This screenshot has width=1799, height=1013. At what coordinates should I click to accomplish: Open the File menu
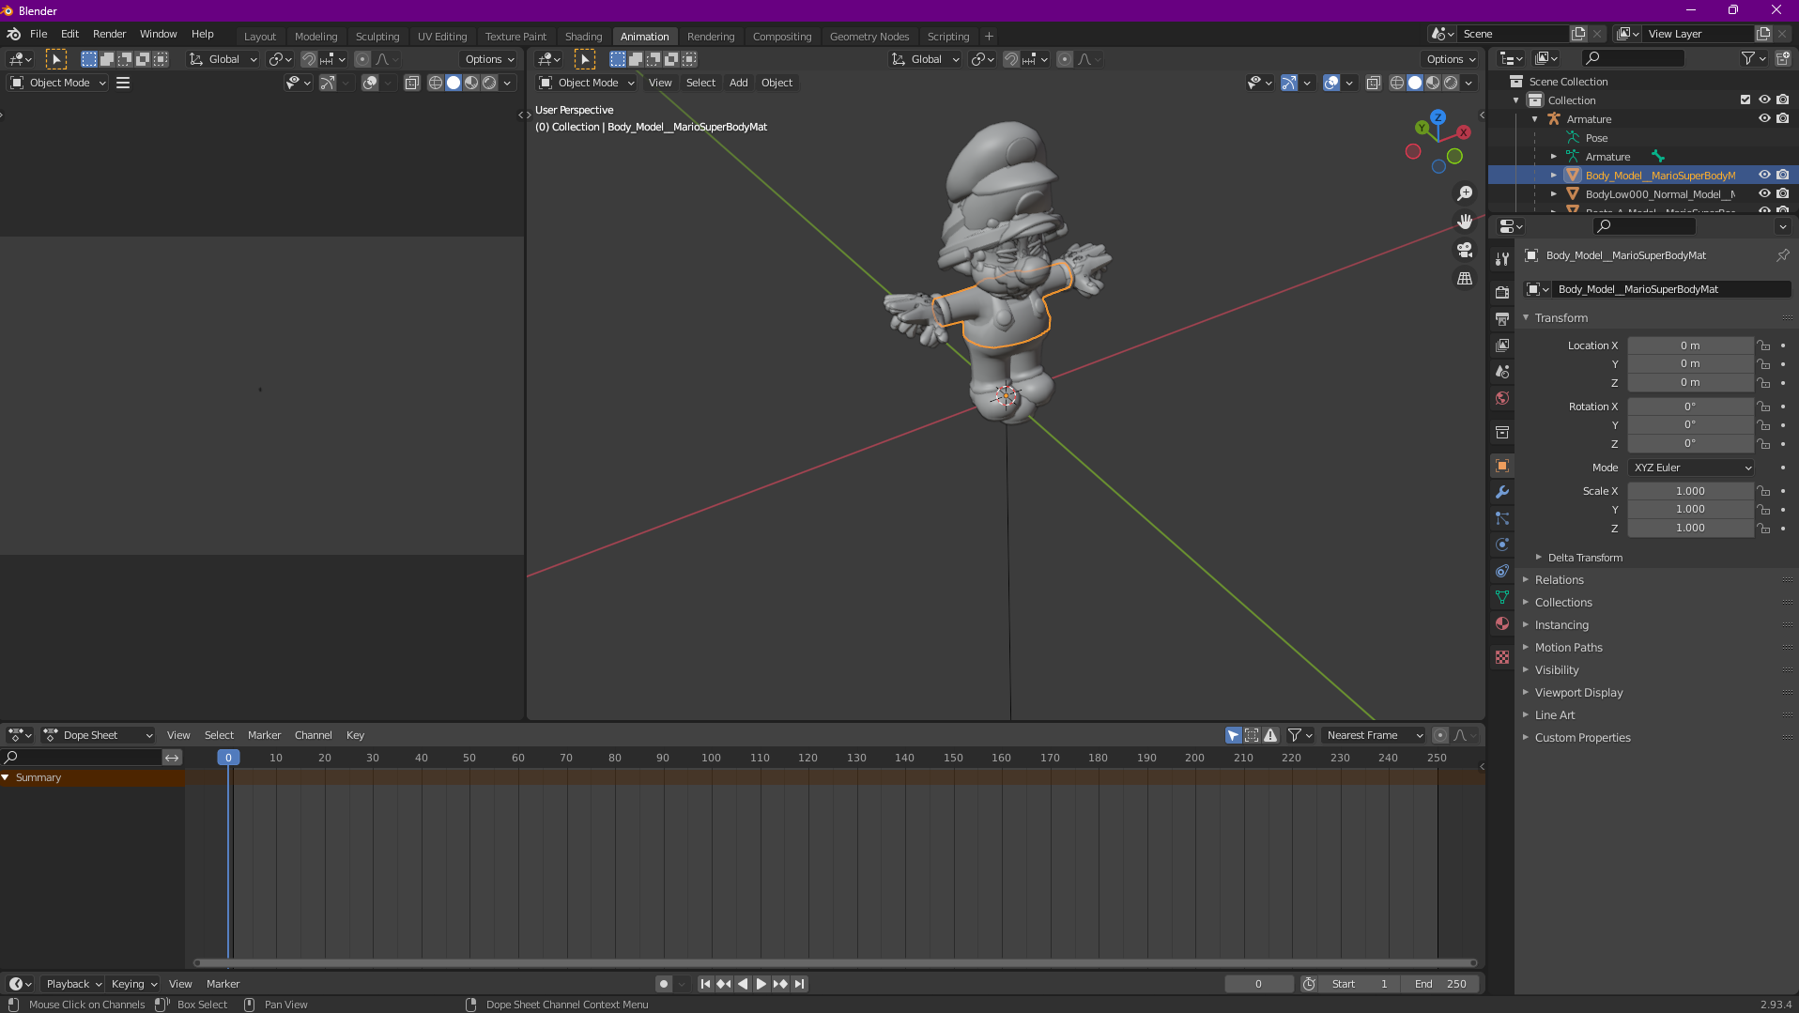click(38, 34)
